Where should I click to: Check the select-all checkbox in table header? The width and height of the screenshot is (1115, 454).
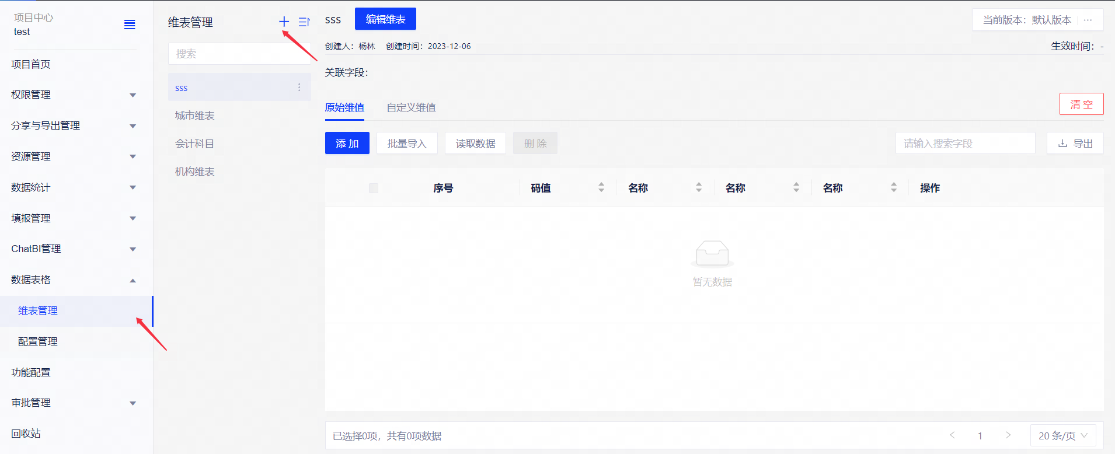[x=374, y=188]
